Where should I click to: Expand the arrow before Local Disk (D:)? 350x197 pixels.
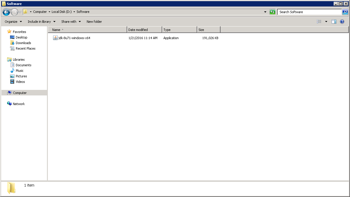click(49, 12)
